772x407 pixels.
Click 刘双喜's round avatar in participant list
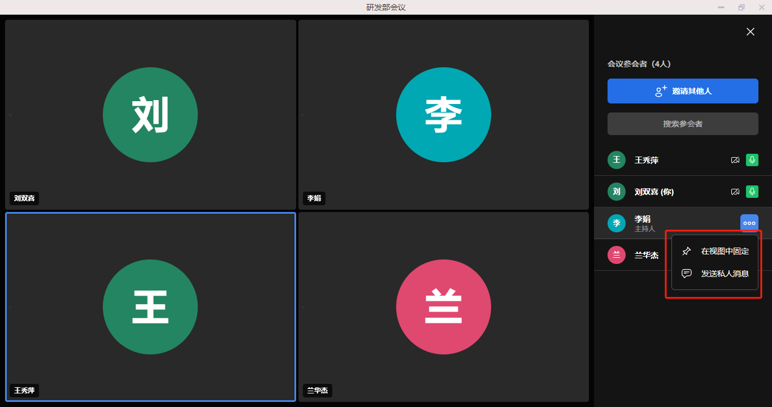click(617, 192)
